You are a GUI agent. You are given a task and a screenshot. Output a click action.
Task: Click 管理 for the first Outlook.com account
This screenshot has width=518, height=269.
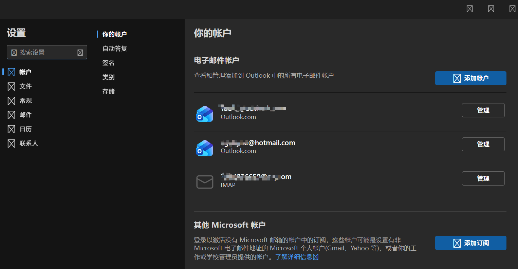pos(483,110)
